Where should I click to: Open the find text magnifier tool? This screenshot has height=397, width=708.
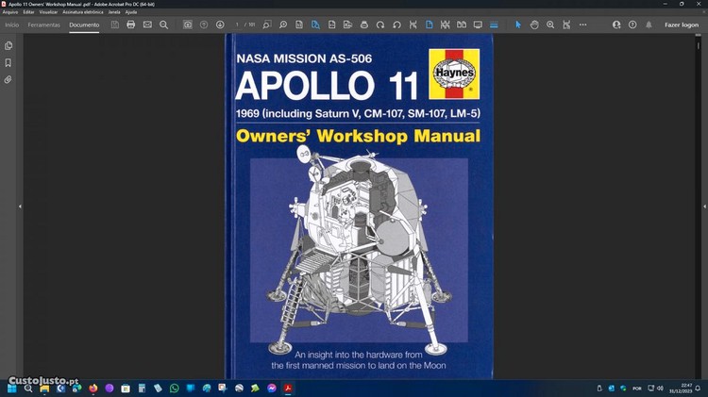click(x=163, y=25)
